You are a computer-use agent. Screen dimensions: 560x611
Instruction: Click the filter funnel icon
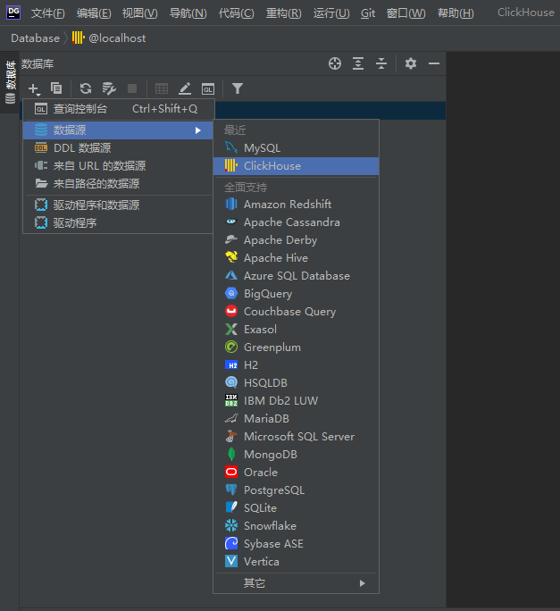(238, 88)
